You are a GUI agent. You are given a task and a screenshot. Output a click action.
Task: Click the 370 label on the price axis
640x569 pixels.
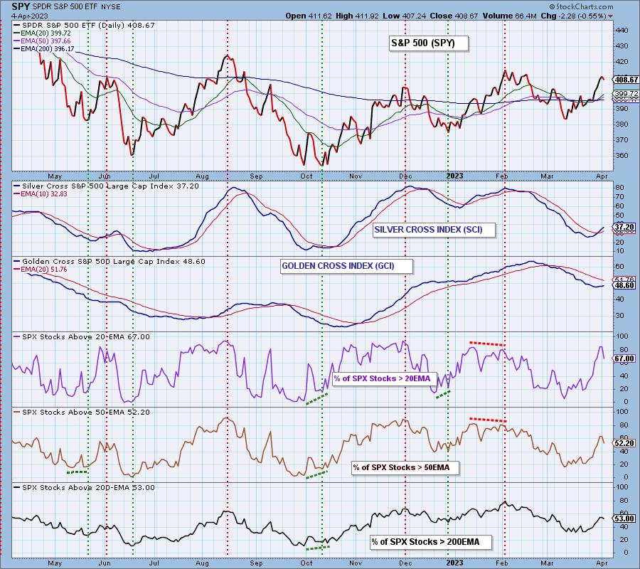[622, 139]
